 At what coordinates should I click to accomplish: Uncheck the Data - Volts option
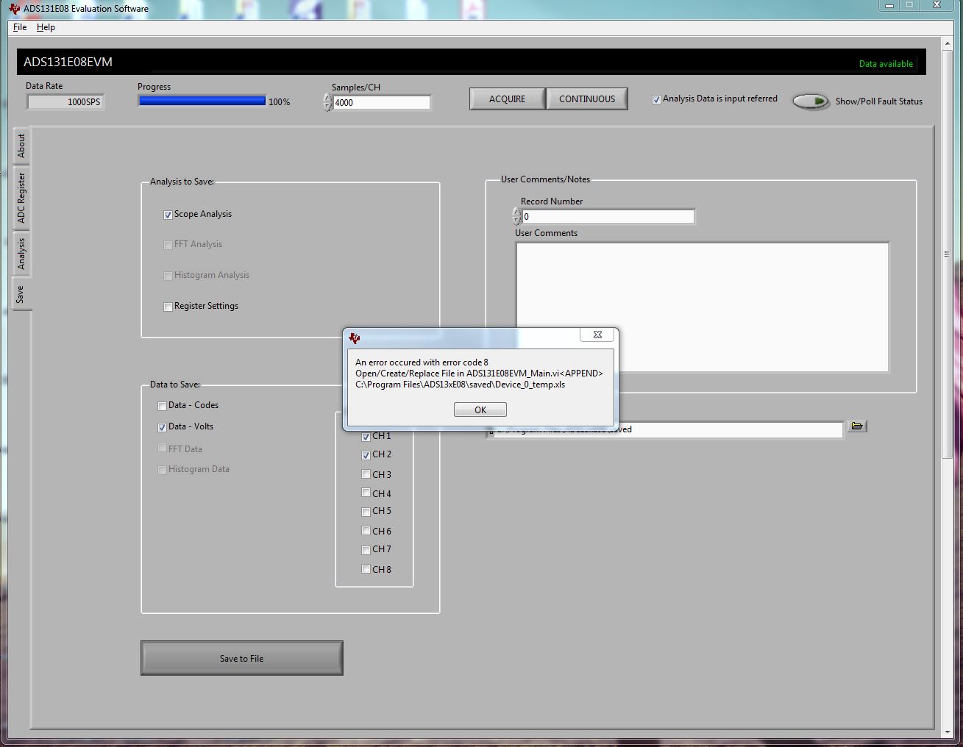pyautogui.click(x=163, y=427)
